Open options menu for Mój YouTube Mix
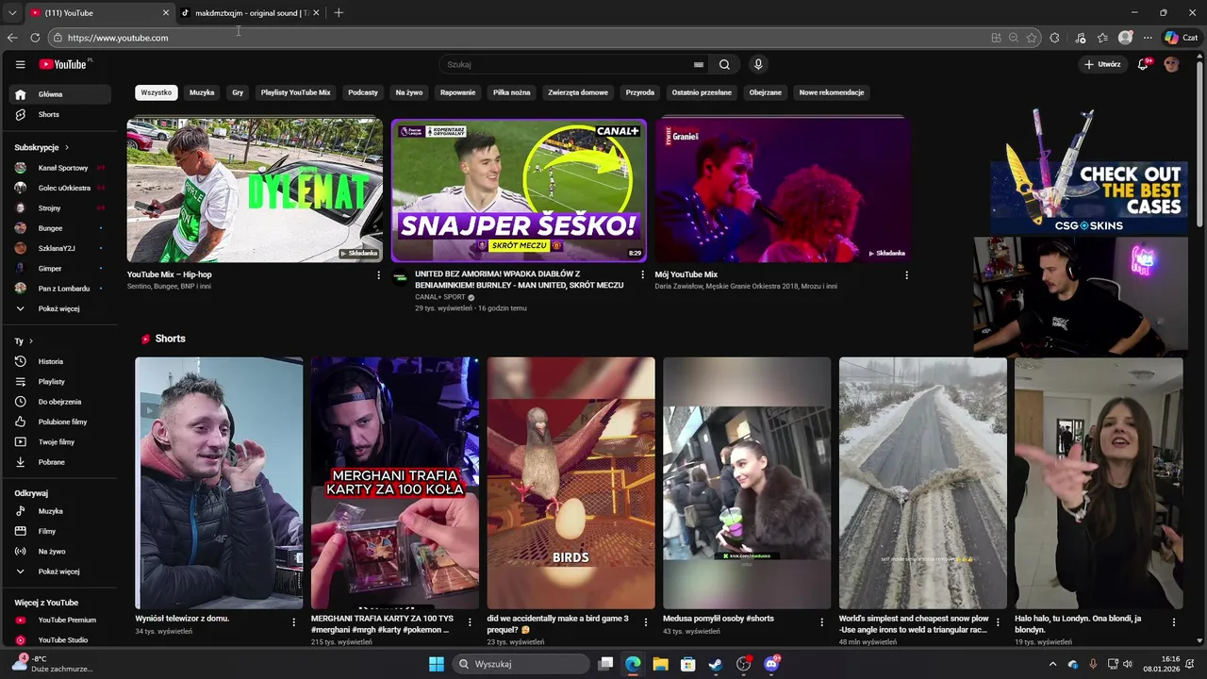1207x679 pixels. click(x=907, y=275)
